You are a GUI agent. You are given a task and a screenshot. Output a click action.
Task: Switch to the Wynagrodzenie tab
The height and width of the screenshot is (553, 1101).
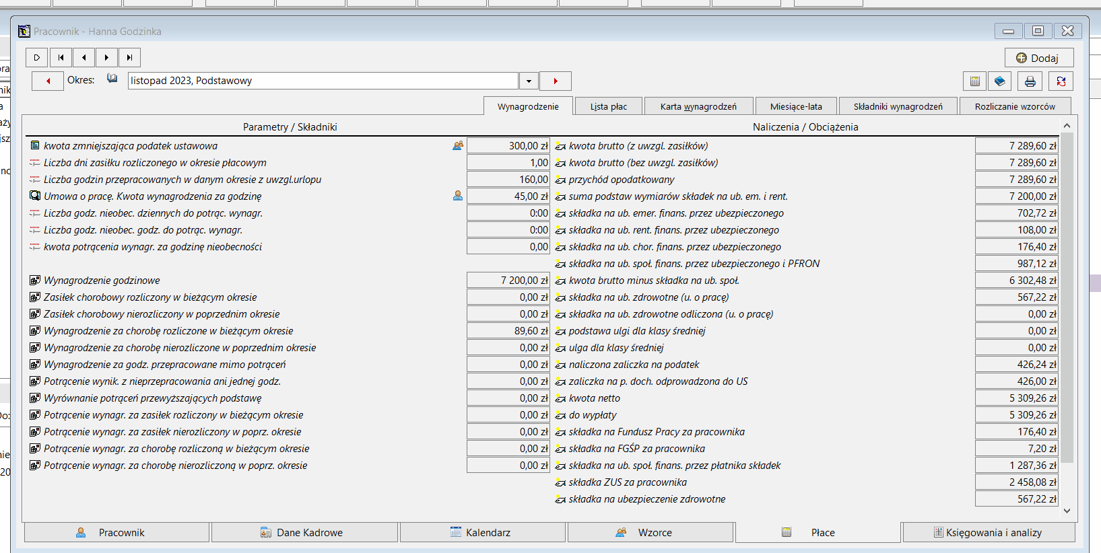tap(528, 106)
